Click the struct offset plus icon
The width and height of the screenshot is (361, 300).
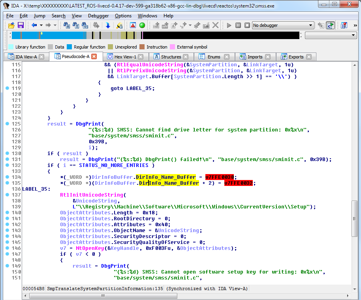(183, 25)
